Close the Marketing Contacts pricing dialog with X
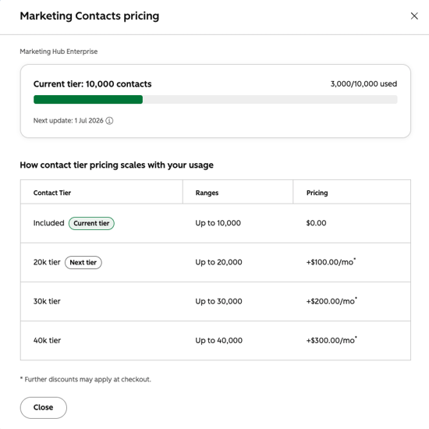 coord(414,16)
